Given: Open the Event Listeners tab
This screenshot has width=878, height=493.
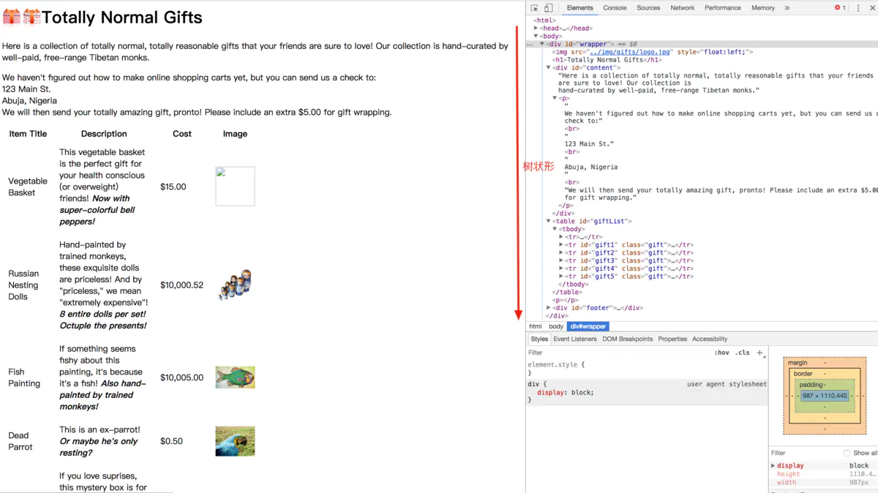Looking at the screenshot, I should 575,339.
